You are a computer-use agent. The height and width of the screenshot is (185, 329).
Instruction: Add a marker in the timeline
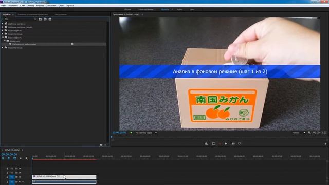point(21,158)
